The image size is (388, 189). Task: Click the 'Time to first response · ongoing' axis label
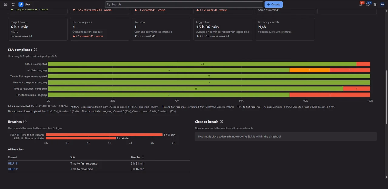tap(30, 82)
